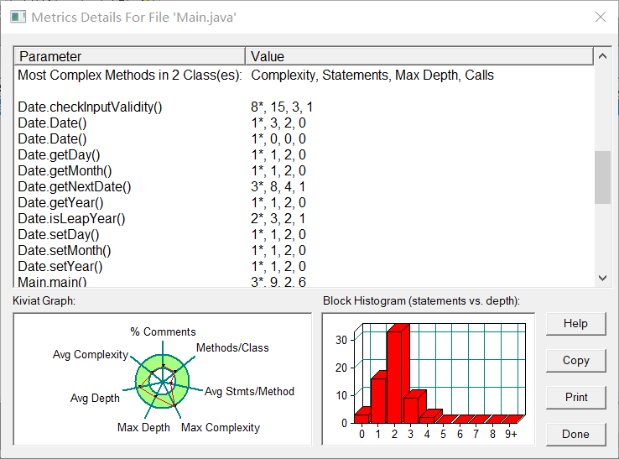Click 'Block Histogram (statements vs. depth):' label
The height and width of the screenshot is (459, 619).
[421, 301]
